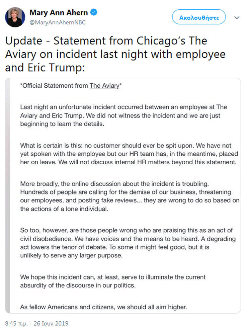
Task: Click paragraph starting "We hope this incident can"
Action: pos(113,281)
